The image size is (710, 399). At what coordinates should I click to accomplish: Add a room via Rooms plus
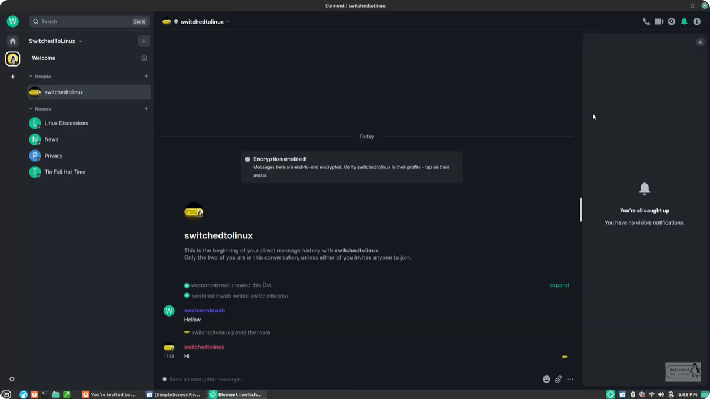coord(147,108)
